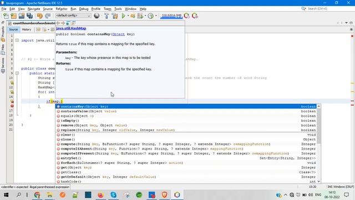Click the Javadoc popup forward arrow

click(63, 23)
